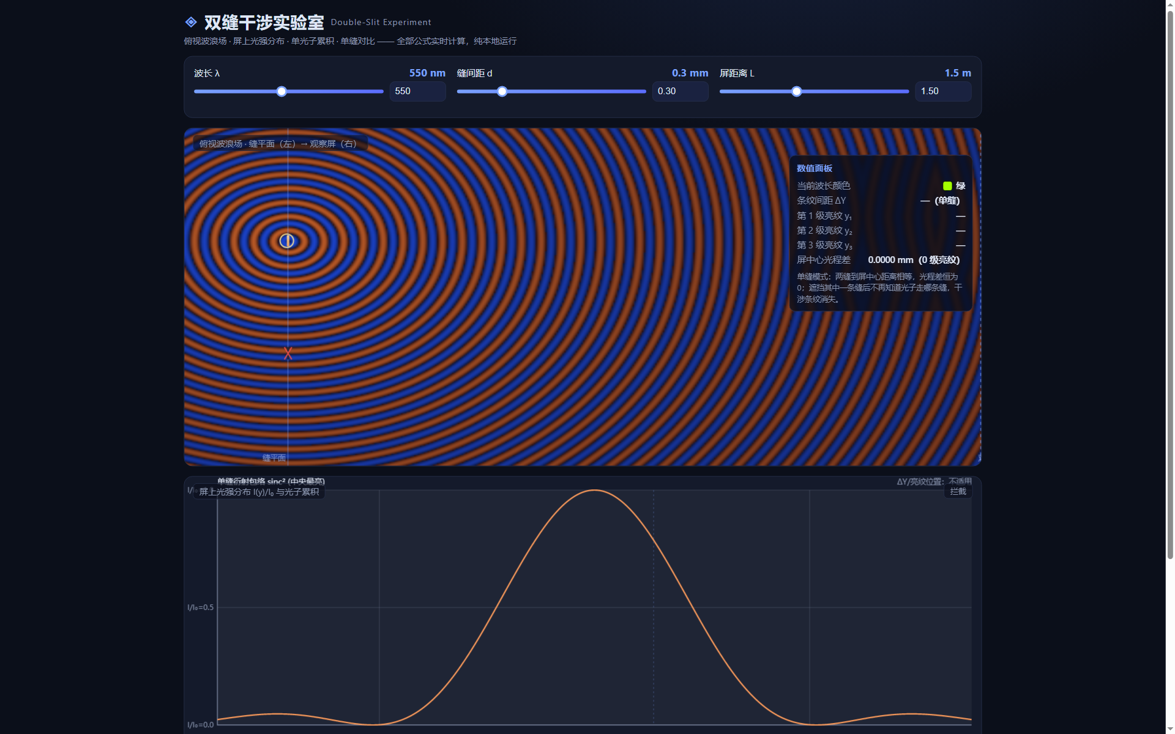Image resolution: width=1175 pixels, height=734 pixels.
Task: Adjust the 波长 λ wavelength slider
Action: pyautogui.click(x=289, y=92)
